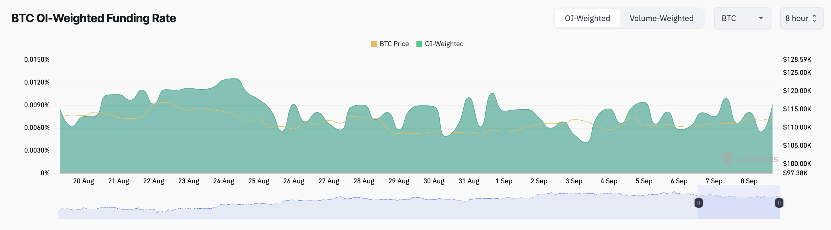Click the 24 Aug label on x-axis
The height and width of the screenshot is (230, 831).
tap(223, 181)
